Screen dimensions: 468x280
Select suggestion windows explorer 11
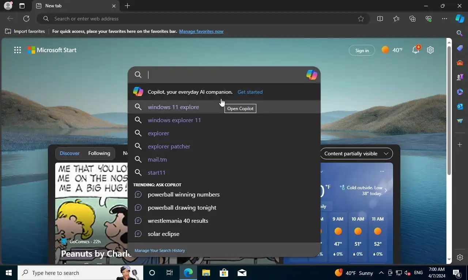[x=224, y=120]
